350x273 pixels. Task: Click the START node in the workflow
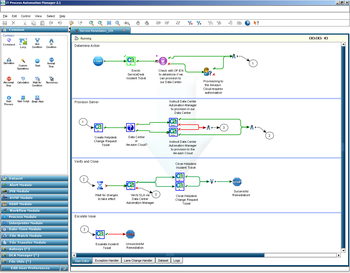[98, 61]
